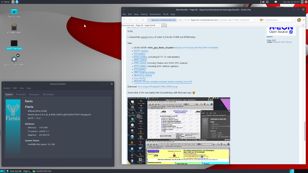
Task: Open the volume control in system tray
Action: [x=263, y=2]
